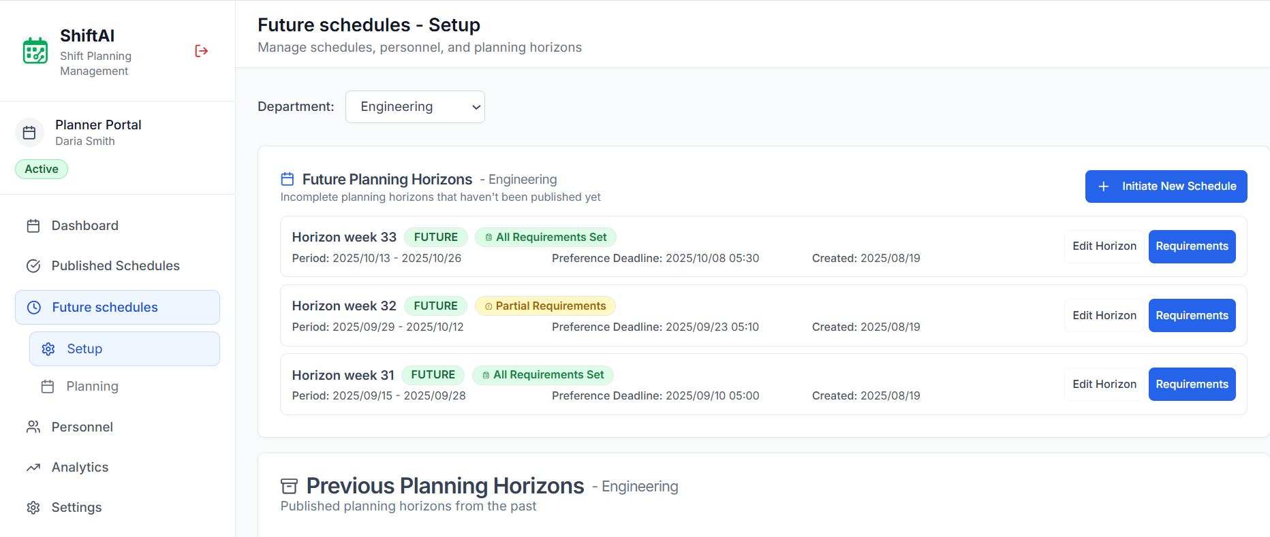Open the Planning submenu item
The width and height of the screenshot is (1270, 537).
92,387
